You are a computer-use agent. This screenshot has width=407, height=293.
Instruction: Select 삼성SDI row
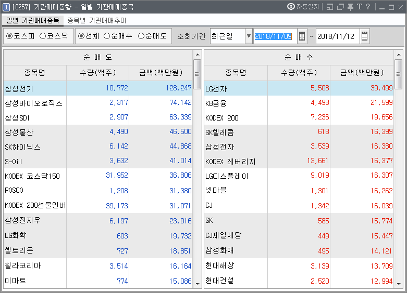(98, 117)
